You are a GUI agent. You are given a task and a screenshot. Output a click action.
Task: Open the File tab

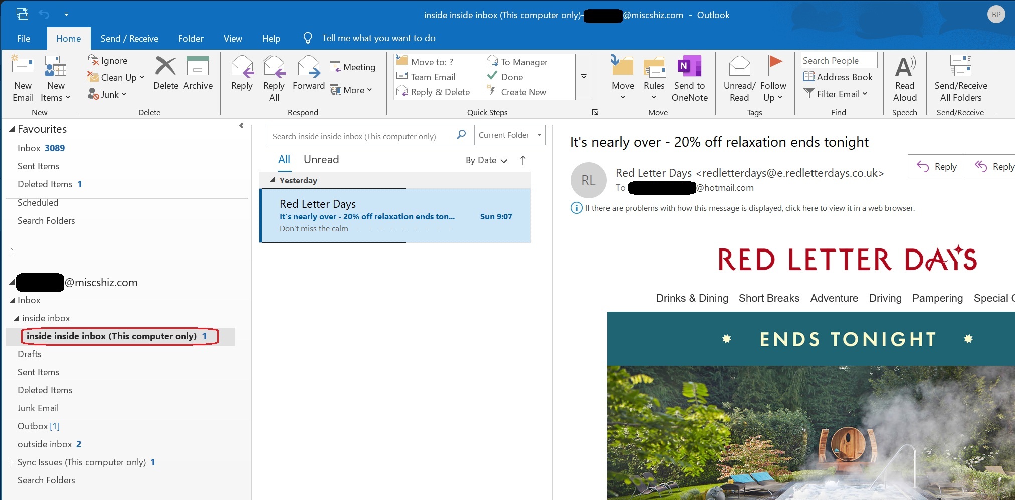pyautogui.click(x=24, y=38)
